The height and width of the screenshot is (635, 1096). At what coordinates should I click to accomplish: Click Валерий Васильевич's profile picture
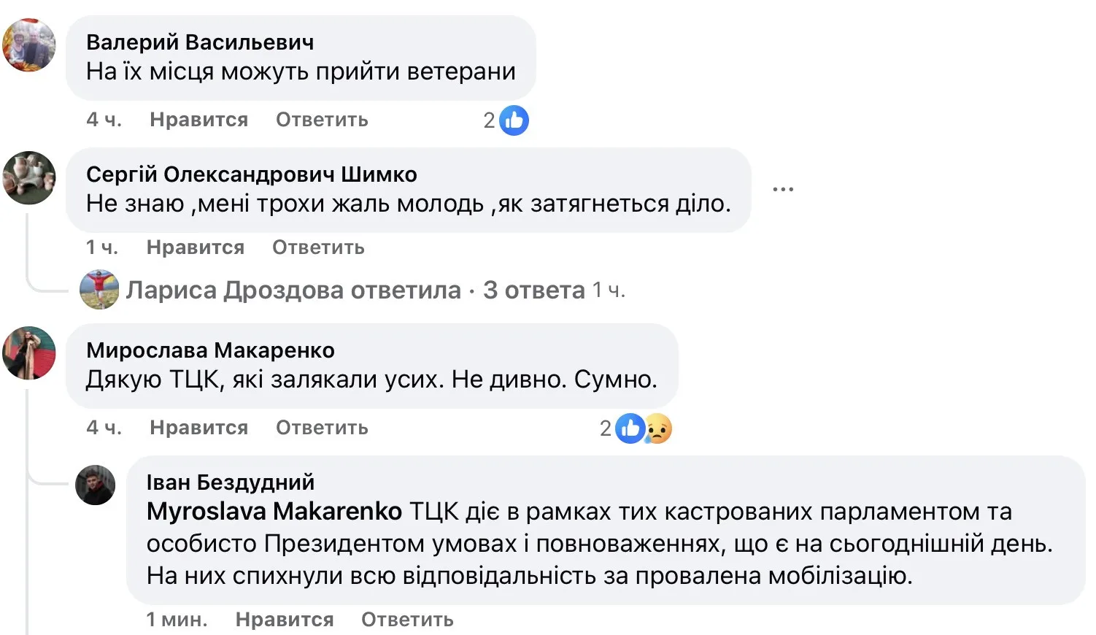coord(29,45)
